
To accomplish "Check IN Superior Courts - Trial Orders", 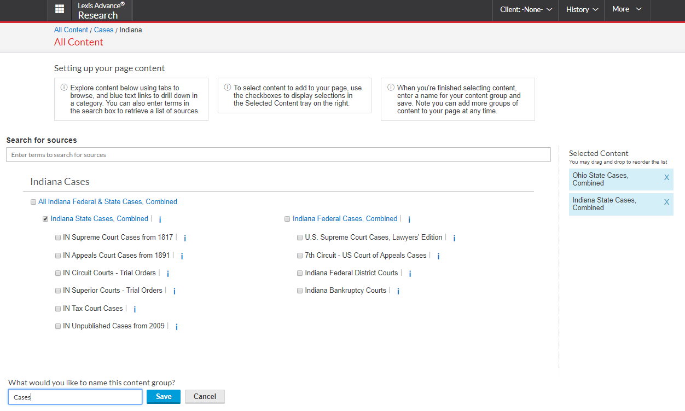I will coord(58,291).
